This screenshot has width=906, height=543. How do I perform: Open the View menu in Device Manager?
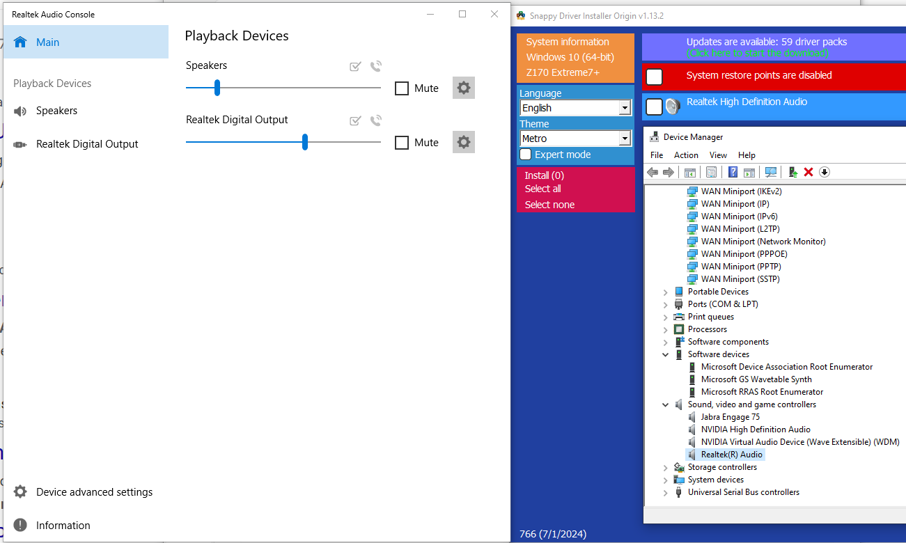coord(718,155)
